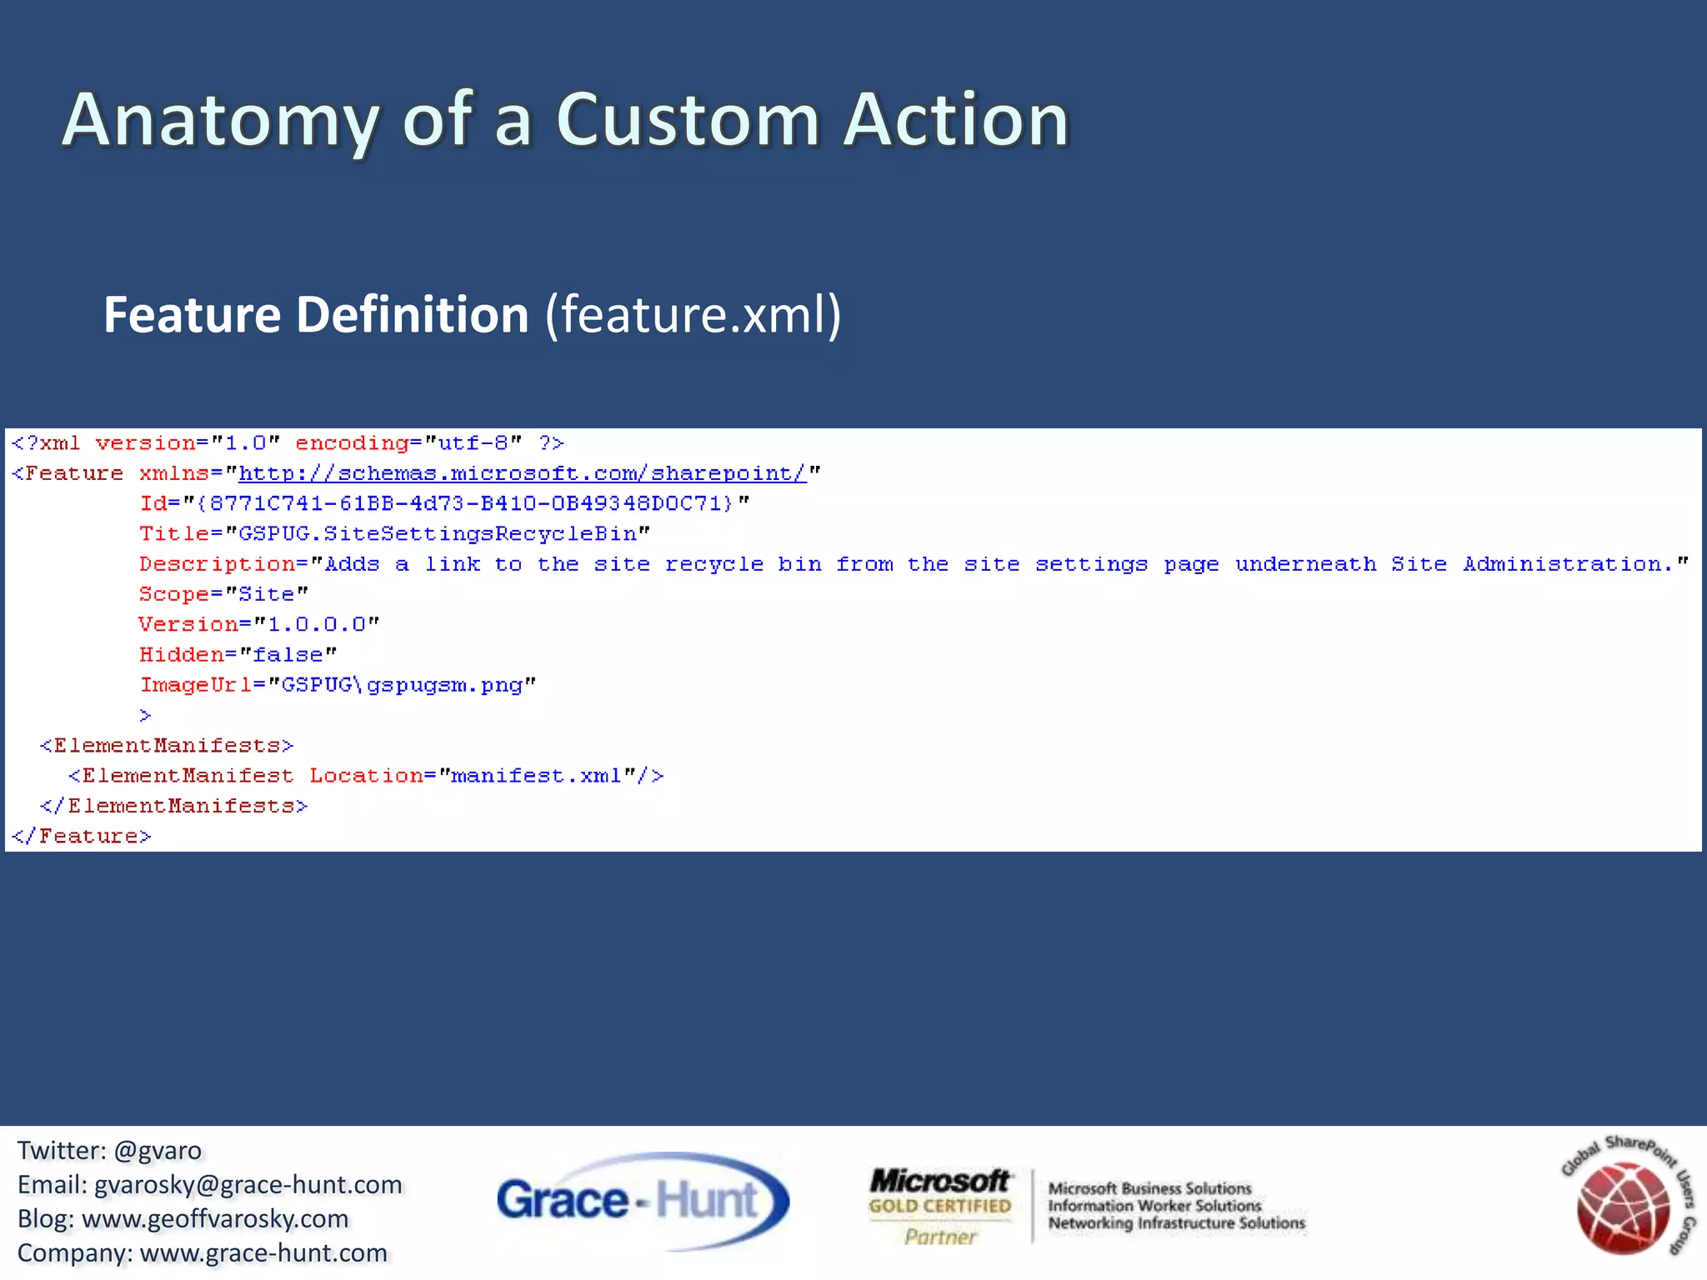Screen dimensions: 1707x1280
Task: Click the Hidden="false" attribute
Action: pos(238,654)
